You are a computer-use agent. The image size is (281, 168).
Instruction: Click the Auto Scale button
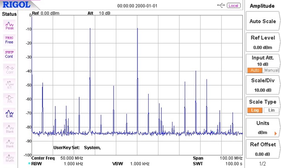point(263,21)
